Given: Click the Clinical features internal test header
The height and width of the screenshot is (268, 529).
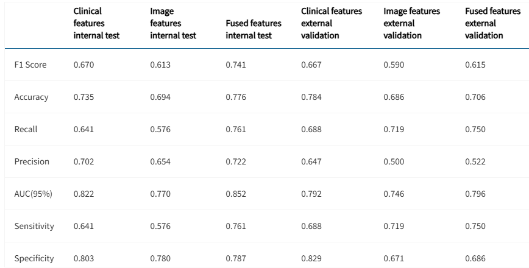Looking at the screenshot, I should pyautogui.click(x=96, y=23).
